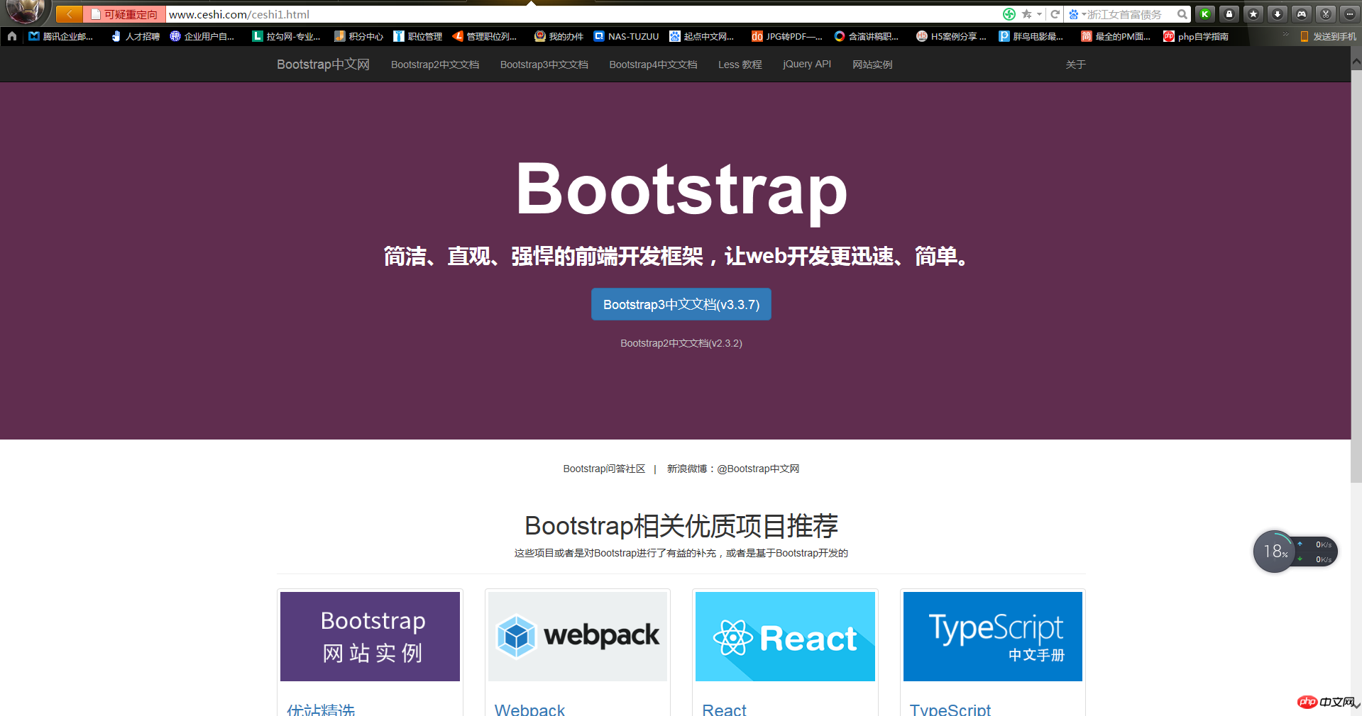Open the NAS-TUZUU bookmark
This screenshot has height=716, width=1362.
[626, 36]
